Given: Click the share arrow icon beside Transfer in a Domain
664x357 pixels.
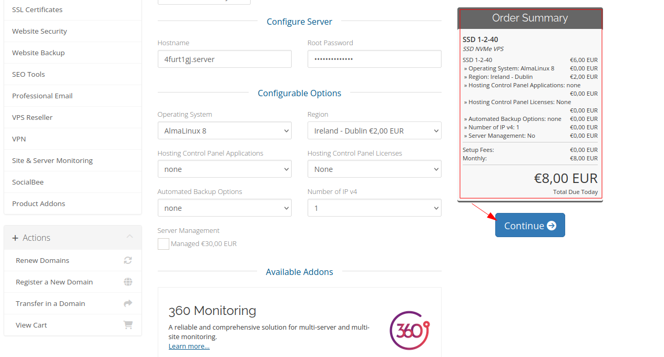Looking at the screenshot, I should 128,303.
